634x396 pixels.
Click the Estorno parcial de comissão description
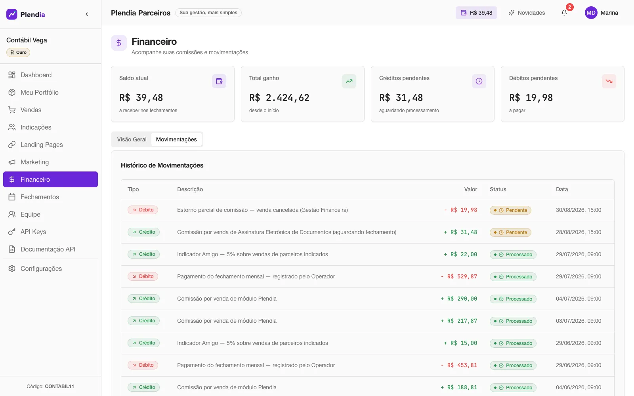262,210
